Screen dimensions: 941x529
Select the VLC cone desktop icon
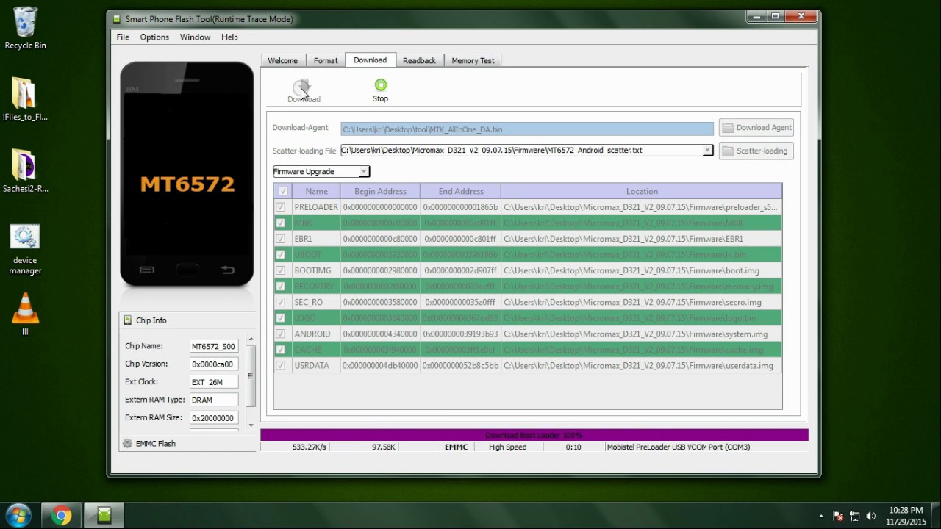25,308
